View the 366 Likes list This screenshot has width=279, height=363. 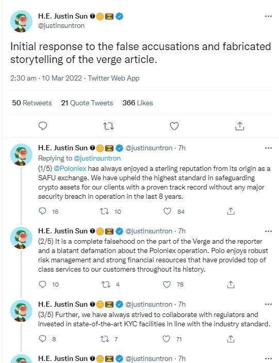click(x=138, y=103)
